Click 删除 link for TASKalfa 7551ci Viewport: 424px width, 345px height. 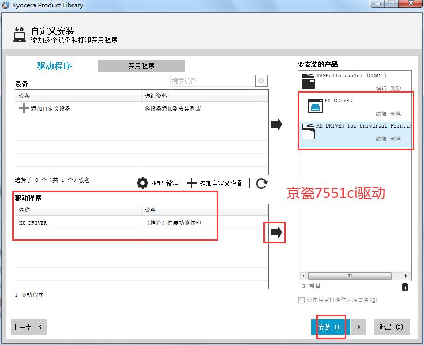pos(396,89)
